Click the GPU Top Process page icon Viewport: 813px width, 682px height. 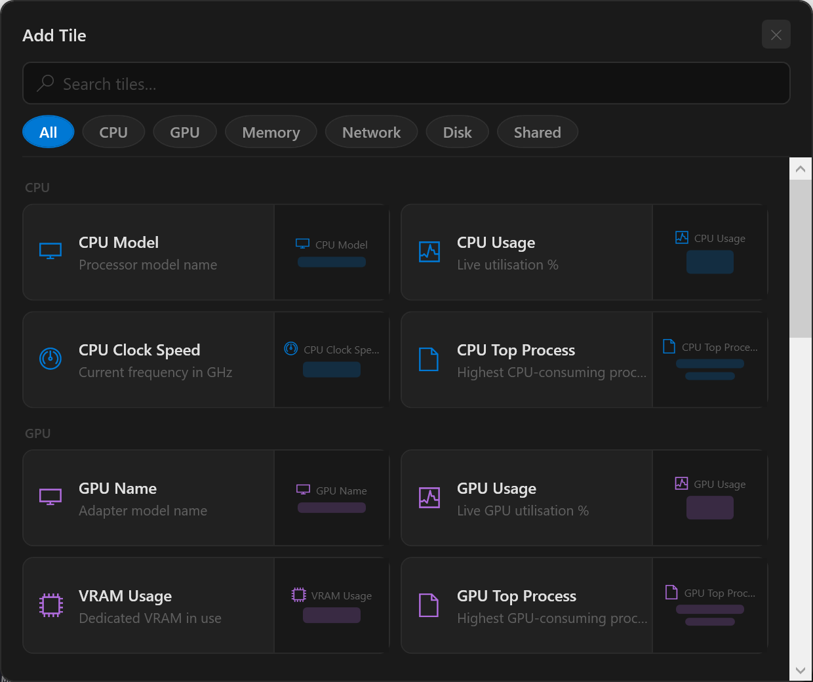429,604
